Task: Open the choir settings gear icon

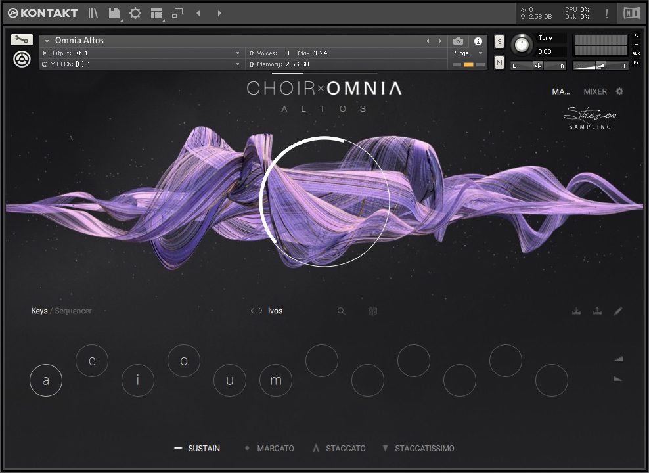Action: pyautogui.click(x=619, y=91)
